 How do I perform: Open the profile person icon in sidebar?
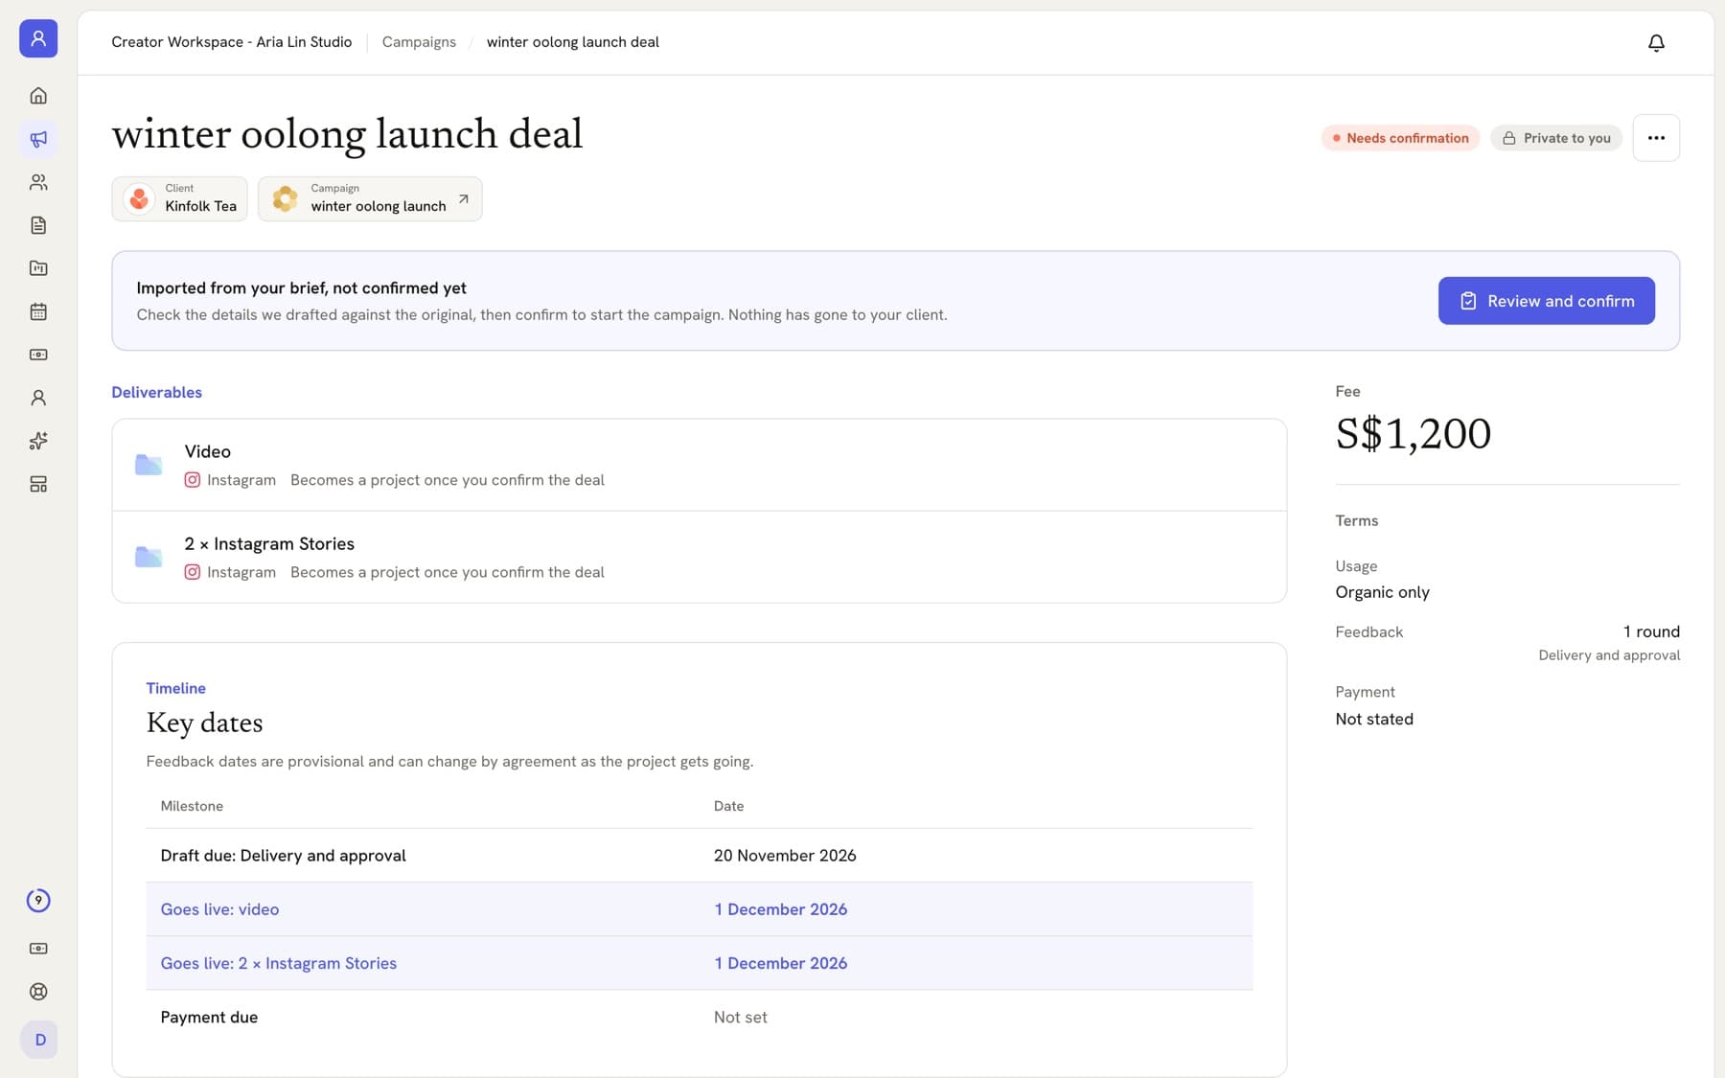pyautogui.click(x=38, y=398)
